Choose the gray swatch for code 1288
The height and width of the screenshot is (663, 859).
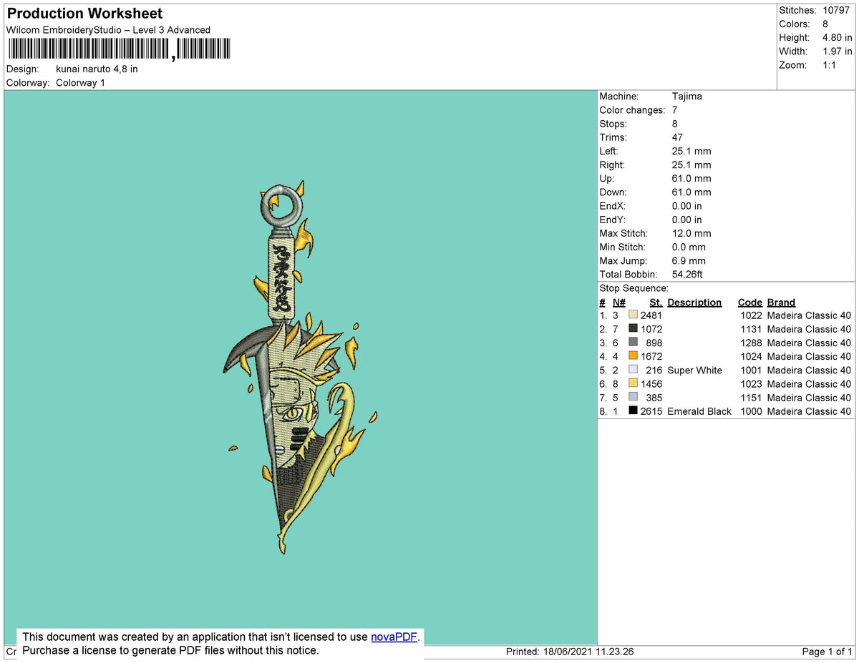point(633,343)
